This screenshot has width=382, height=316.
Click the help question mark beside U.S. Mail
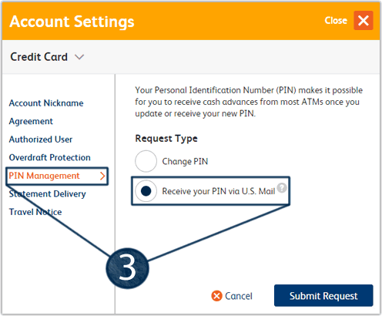282,188
